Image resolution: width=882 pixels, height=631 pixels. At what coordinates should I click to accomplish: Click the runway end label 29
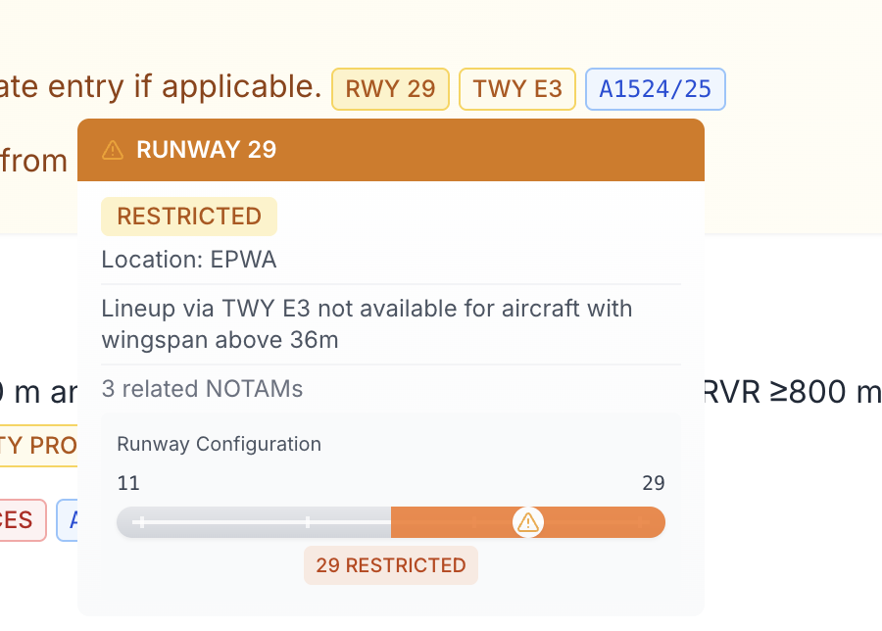point(654,483)
